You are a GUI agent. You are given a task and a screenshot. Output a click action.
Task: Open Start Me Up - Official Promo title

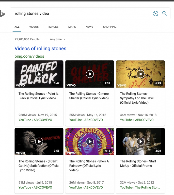138,164
